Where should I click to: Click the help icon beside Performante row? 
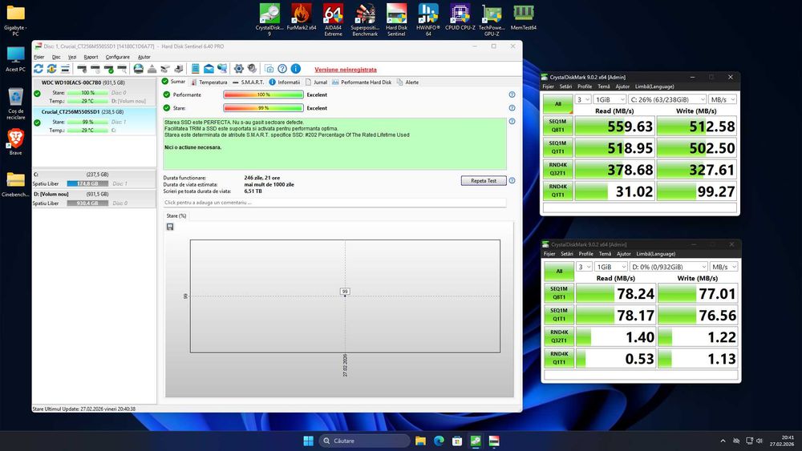(x=512, y=95)
